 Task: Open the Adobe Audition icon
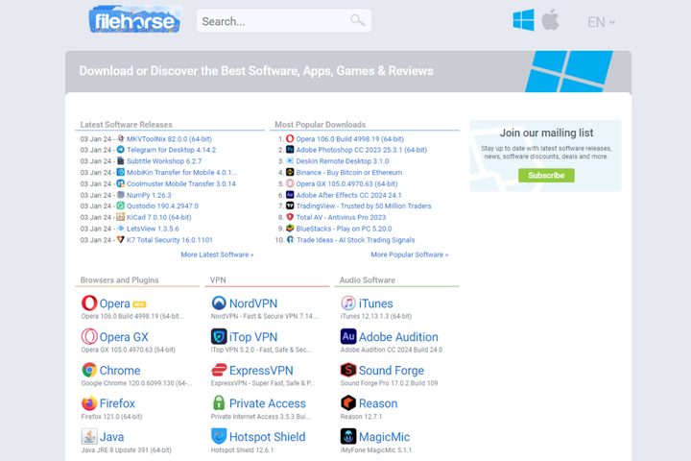click(348, 337)
